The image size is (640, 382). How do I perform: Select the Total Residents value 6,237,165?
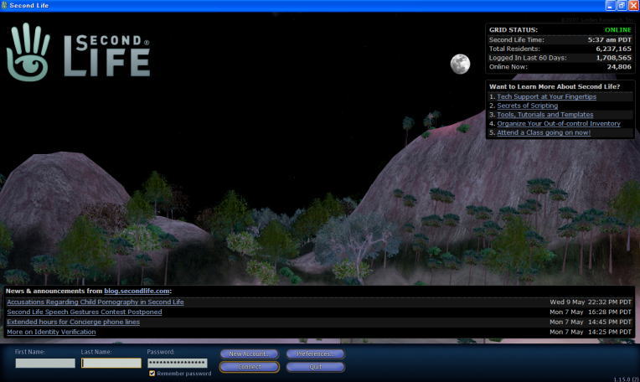(613, 49)
